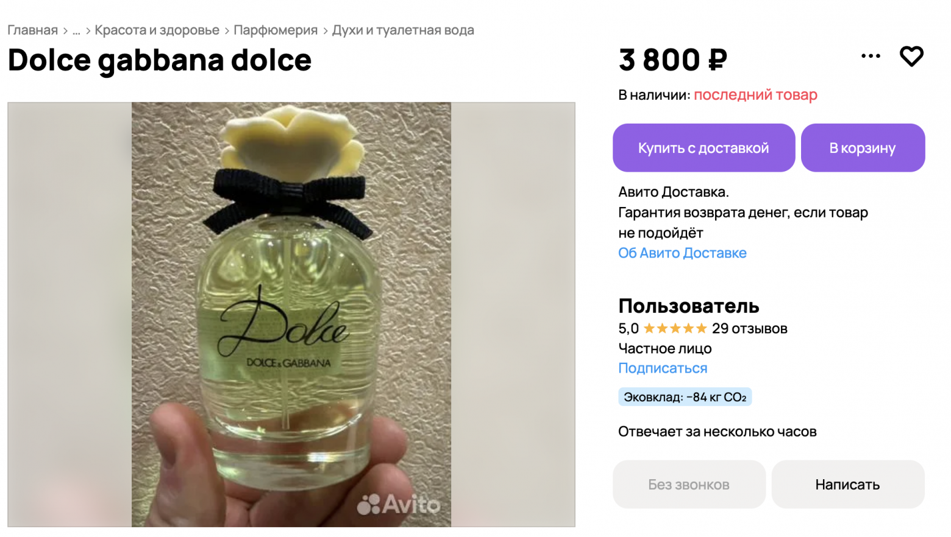This screenshot has height=537, width=951.
Task: Click the Эковклад CO₂ badge
Action: (x=685, y=398)
